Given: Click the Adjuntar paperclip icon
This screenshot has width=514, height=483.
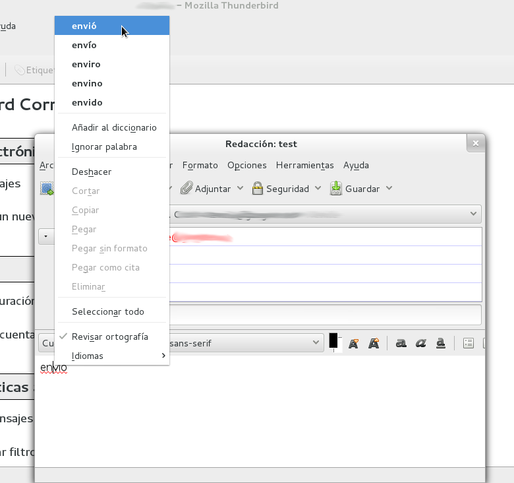Looking at the screenshot, I should 186,189.
